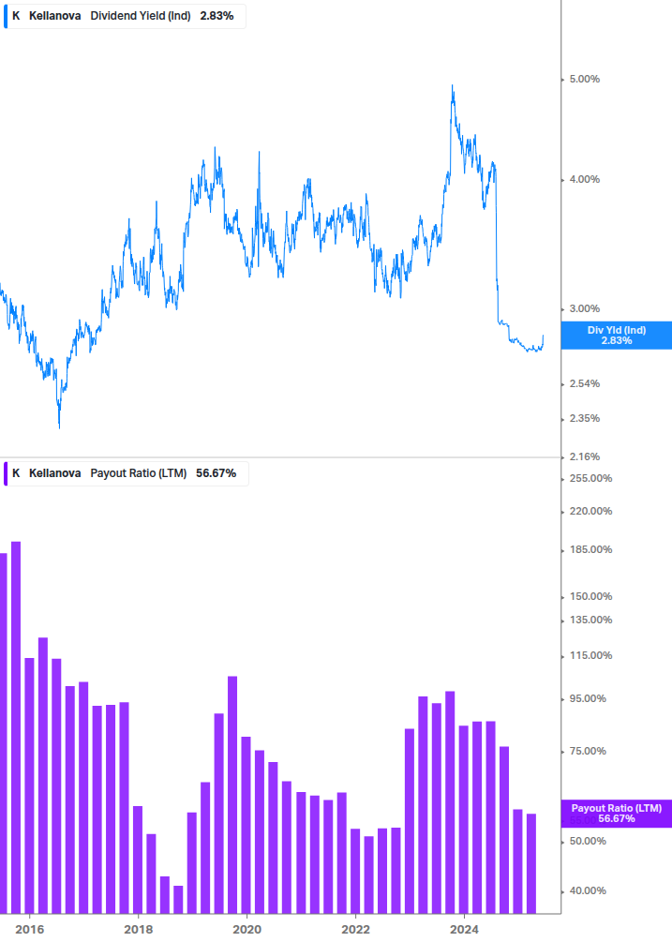The image size is (672, 942).
Task: Click the 40.00% payout axis label
Action: point(588,891)
